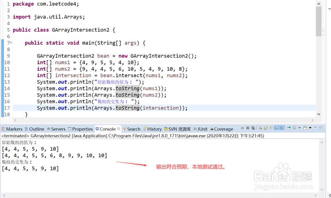The height and width of the screenshot is (198, 331).
Task: Switch to the Markers tab
Action: coord(12,129)
